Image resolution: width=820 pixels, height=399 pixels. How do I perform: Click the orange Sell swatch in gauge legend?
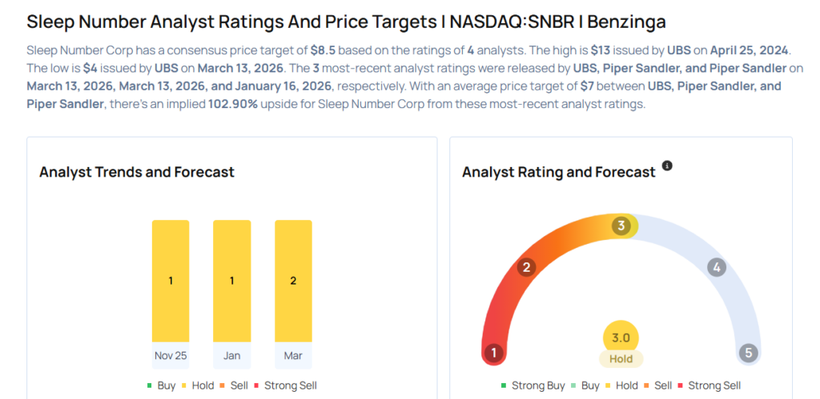(648, 385)
